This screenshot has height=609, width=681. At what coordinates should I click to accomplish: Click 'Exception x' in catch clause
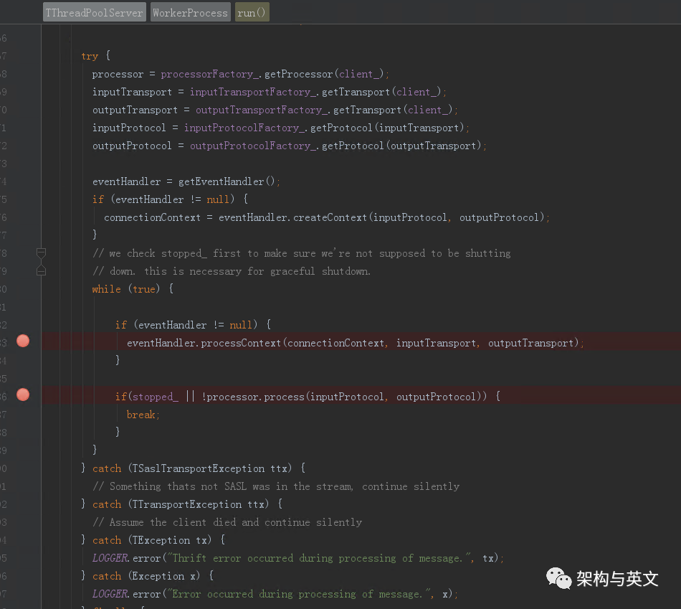pyautogui.click(x=163, y=576)
